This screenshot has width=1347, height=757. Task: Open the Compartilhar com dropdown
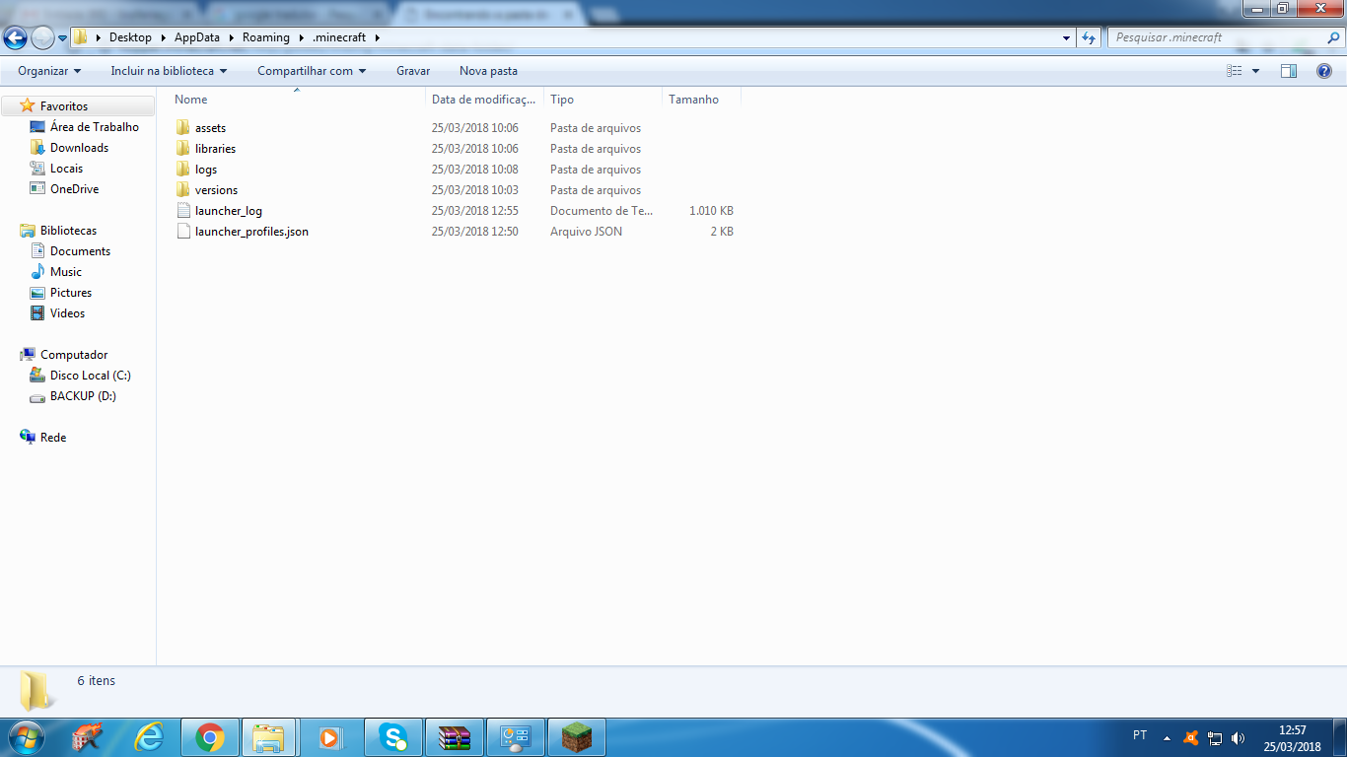click(x=312, y=71)
